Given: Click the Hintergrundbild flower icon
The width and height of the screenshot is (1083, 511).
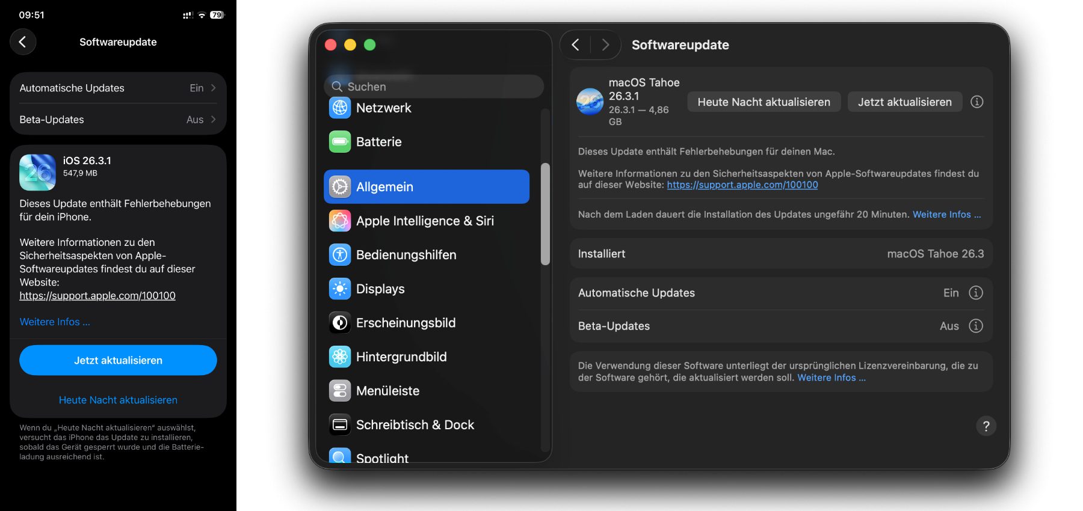Looking at the screenshot, I should (x=340, y=357).
